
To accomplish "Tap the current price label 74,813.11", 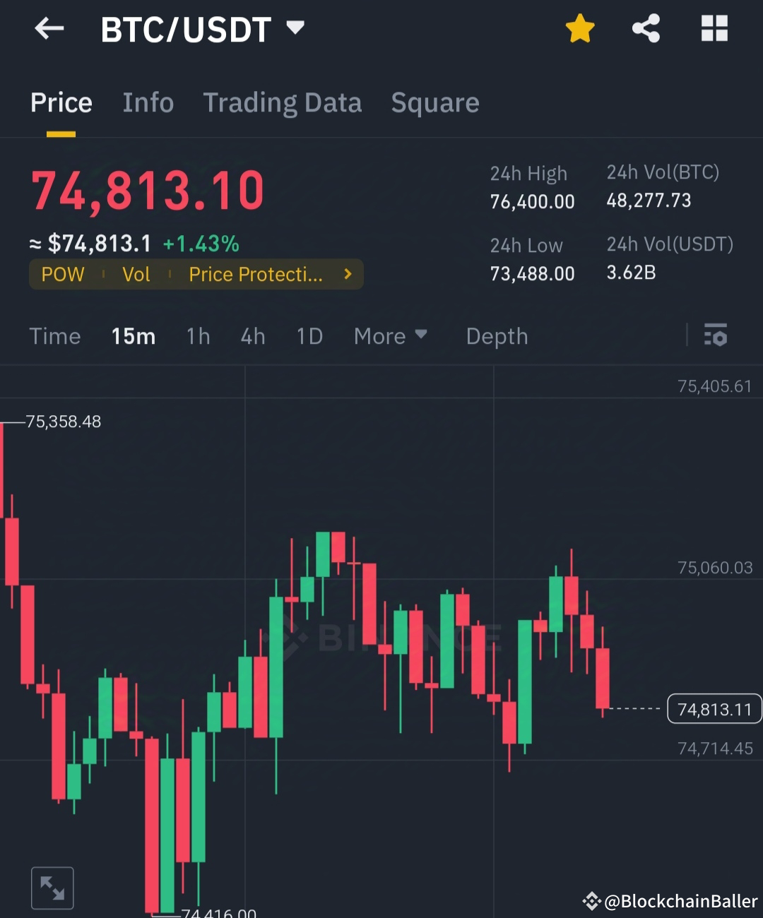I will click(x=714, y=709).
